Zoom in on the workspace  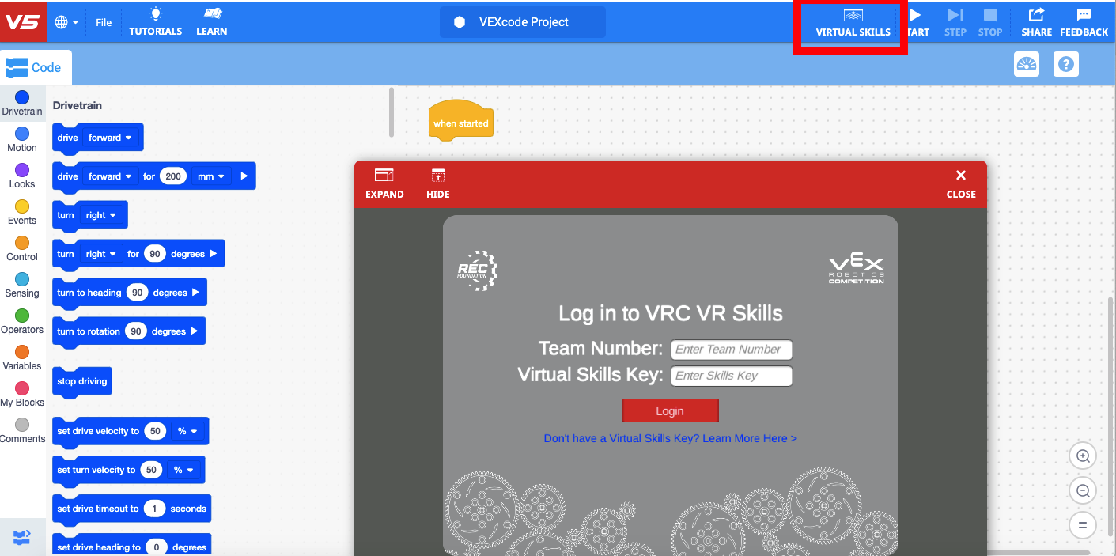coord(1083,456)
